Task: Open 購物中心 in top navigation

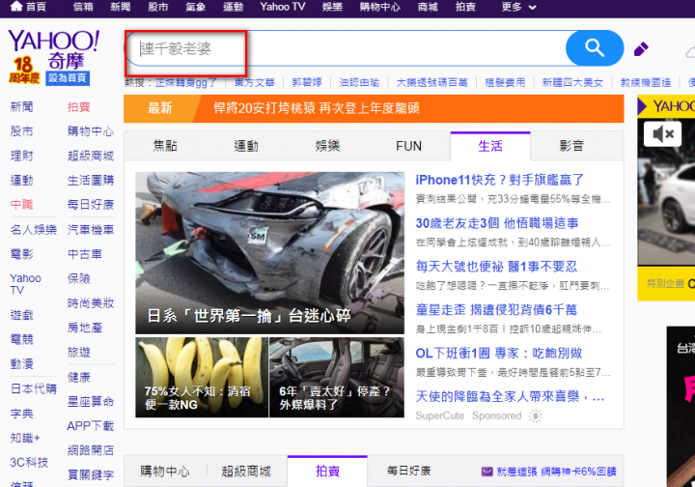Action: pyautogui.click(x=380, y=7)
